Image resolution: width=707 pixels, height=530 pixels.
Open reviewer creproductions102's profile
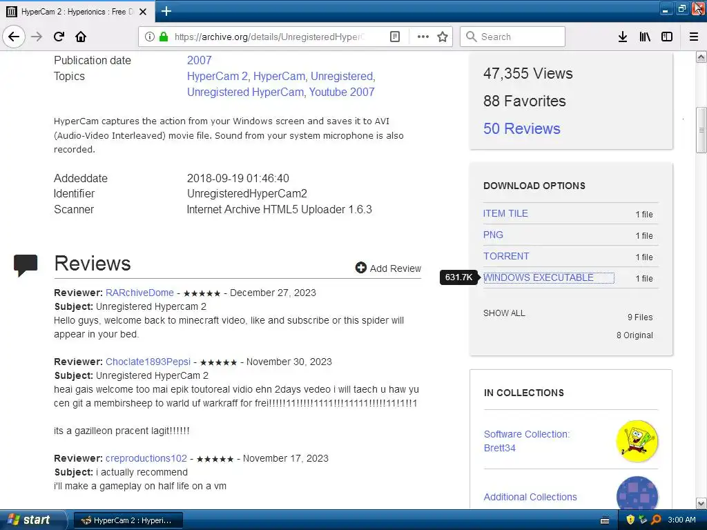point(146,458)
